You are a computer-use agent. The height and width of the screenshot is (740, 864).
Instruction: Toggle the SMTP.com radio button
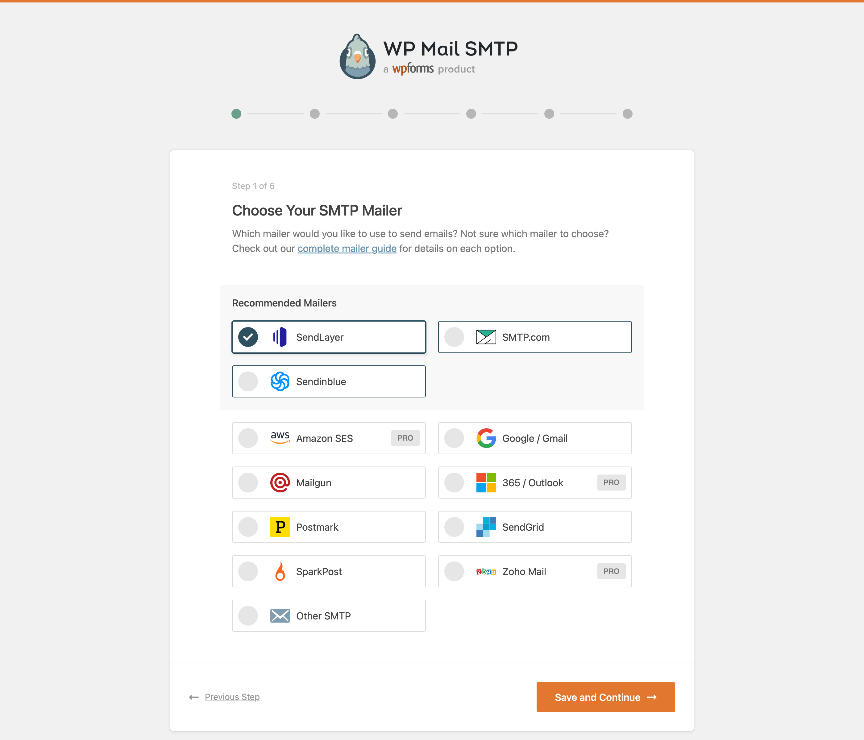pyautogui.click(x=455, y=337)
